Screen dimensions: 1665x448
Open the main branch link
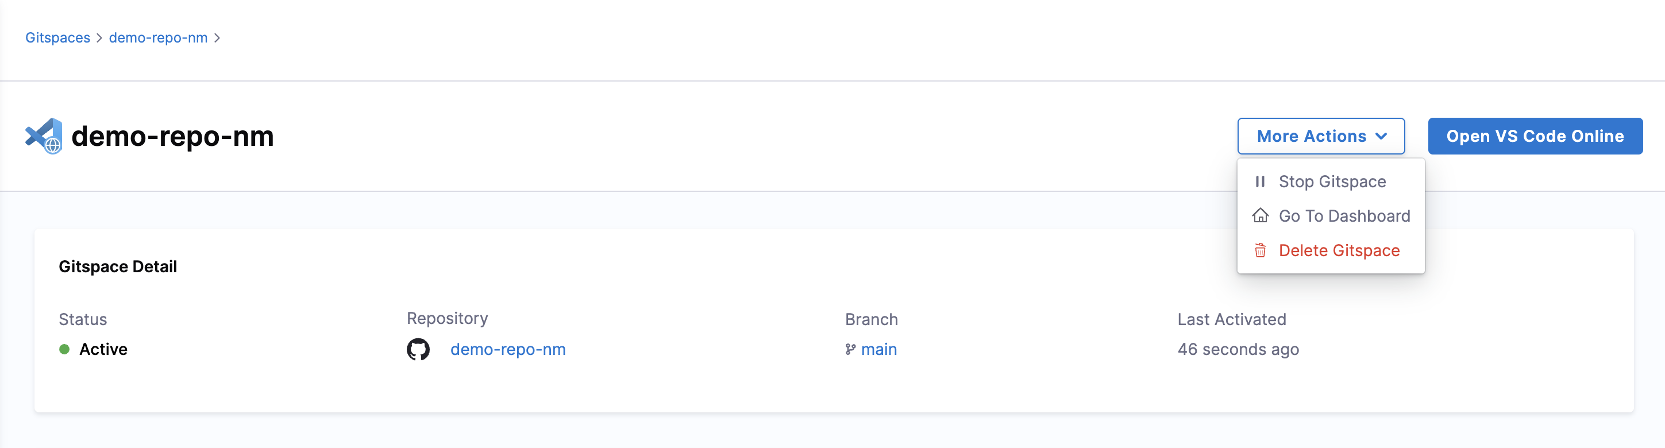click(x=878, y=350)
